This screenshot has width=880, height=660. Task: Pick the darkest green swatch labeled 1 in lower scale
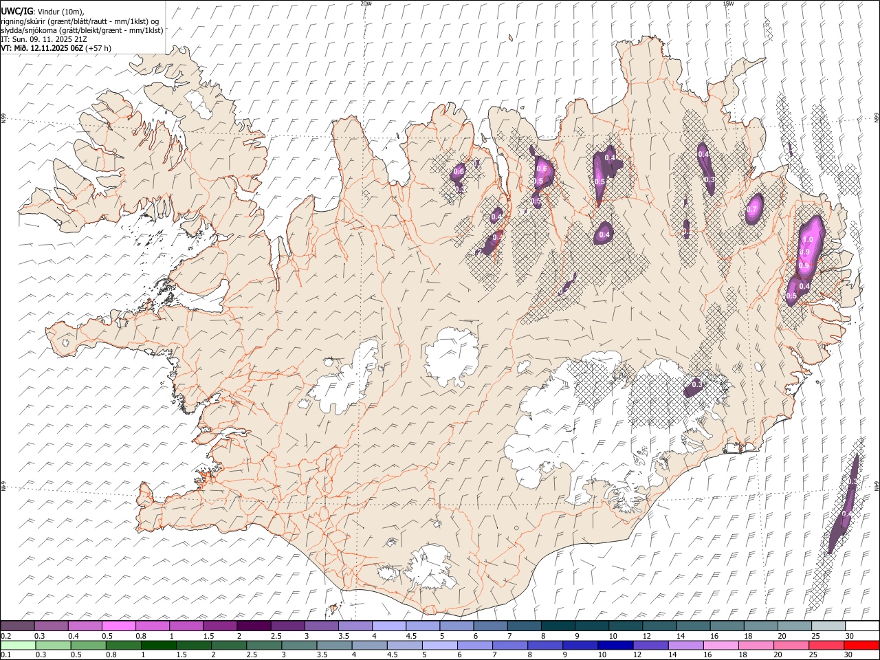158,645
